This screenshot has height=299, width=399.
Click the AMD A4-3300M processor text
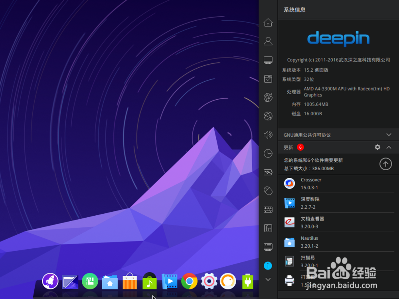347,92
